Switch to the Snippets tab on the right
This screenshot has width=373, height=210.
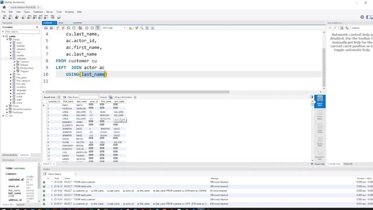coord(348,164)
